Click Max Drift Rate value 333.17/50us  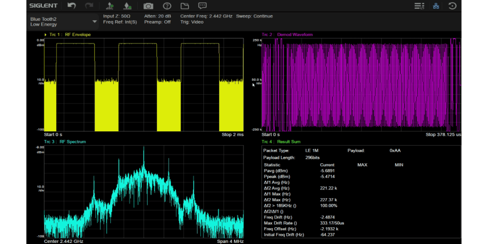tap(332, 223)
